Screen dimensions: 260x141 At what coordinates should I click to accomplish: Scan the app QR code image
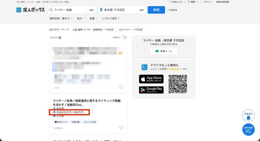(178, 84)
